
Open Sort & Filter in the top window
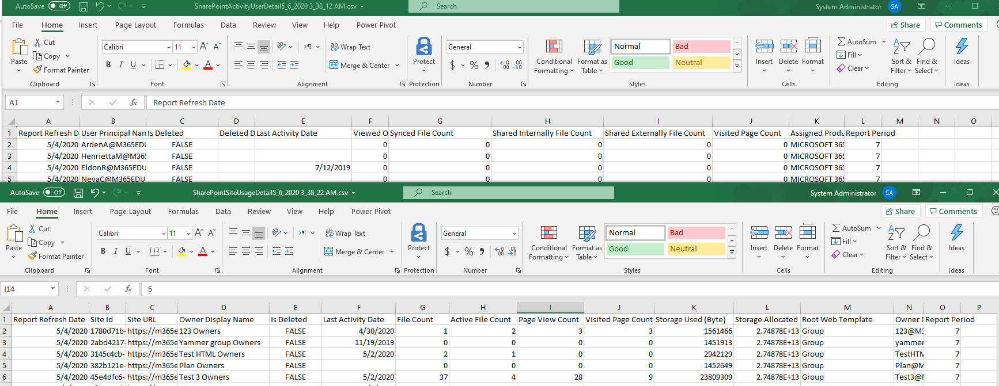(901, 56)
